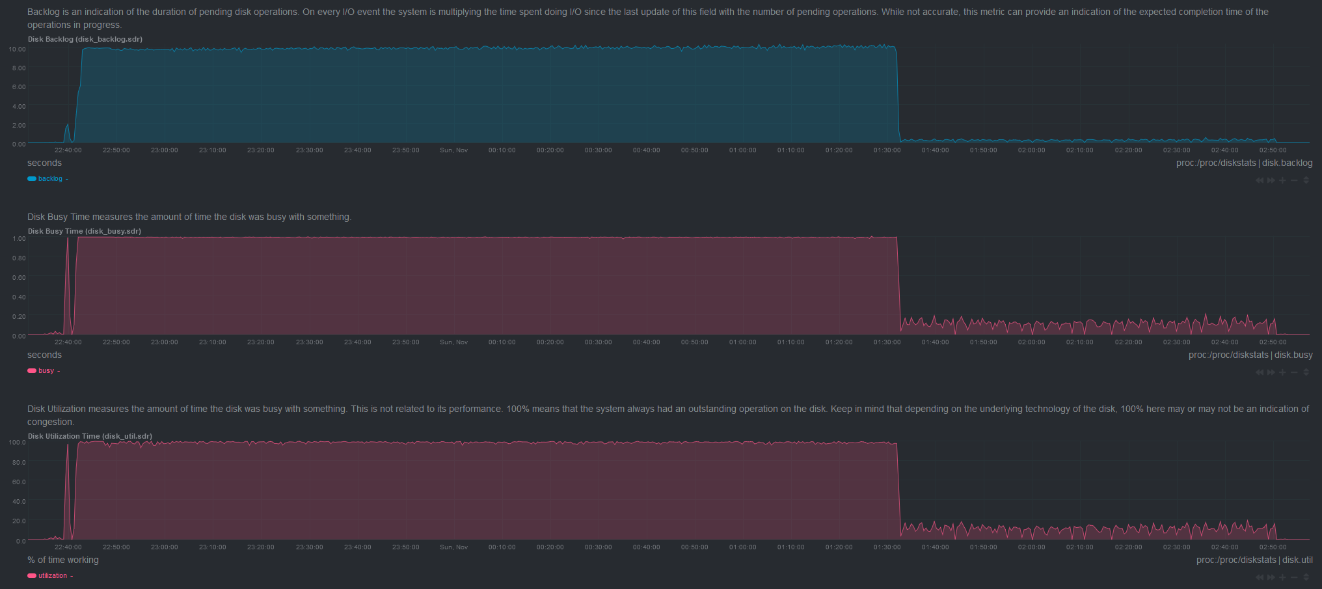The height and width of the screenshot is (589, 1322).
Task: Zoom out the Disk Utilization Time chart
Action: tap(1295, 577)
